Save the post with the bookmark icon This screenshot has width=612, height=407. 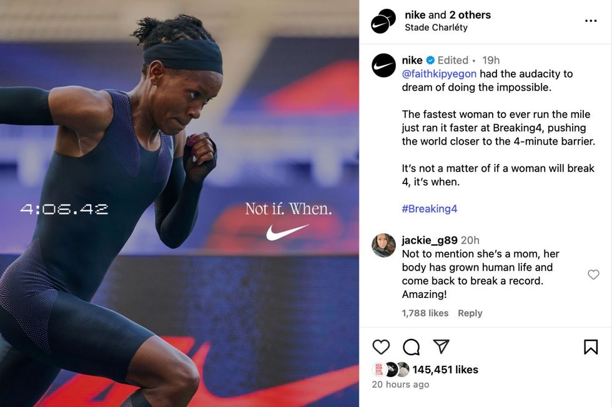591,347
